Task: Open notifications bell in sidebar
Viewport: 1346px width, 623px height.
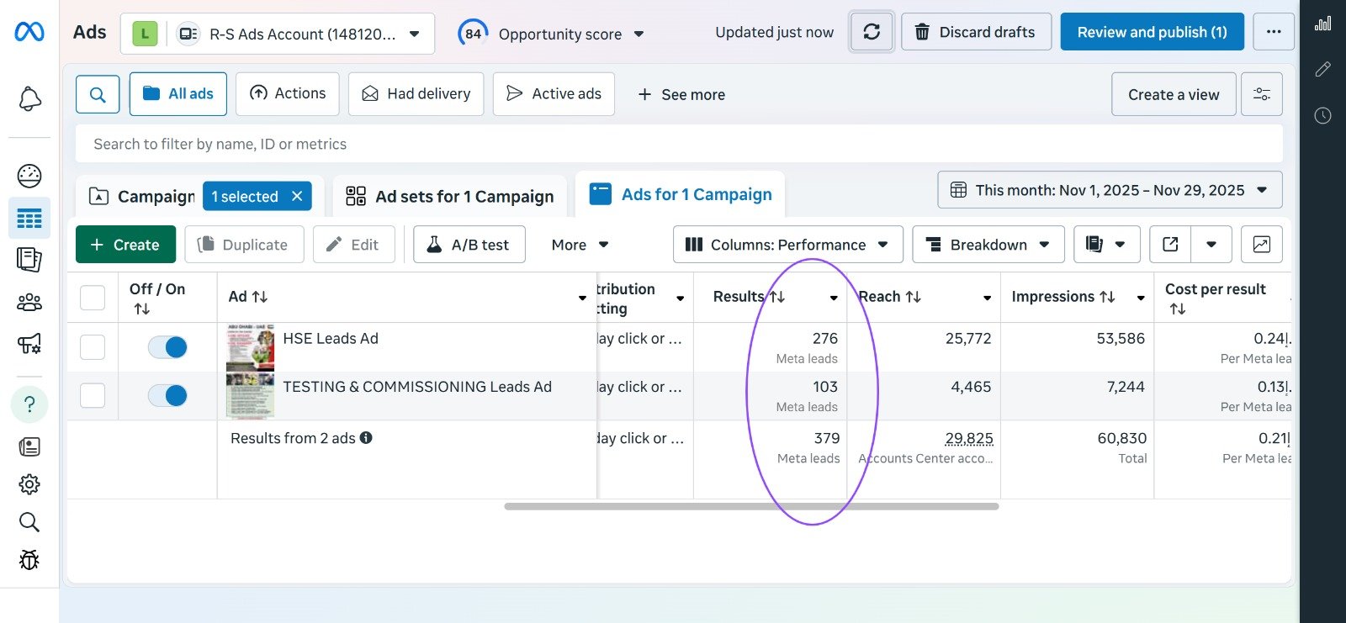Action: [x=29, y=99]
